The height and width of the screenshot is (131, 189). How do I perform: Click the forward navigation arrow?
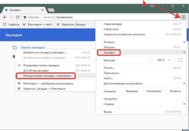tap(11, 17)
